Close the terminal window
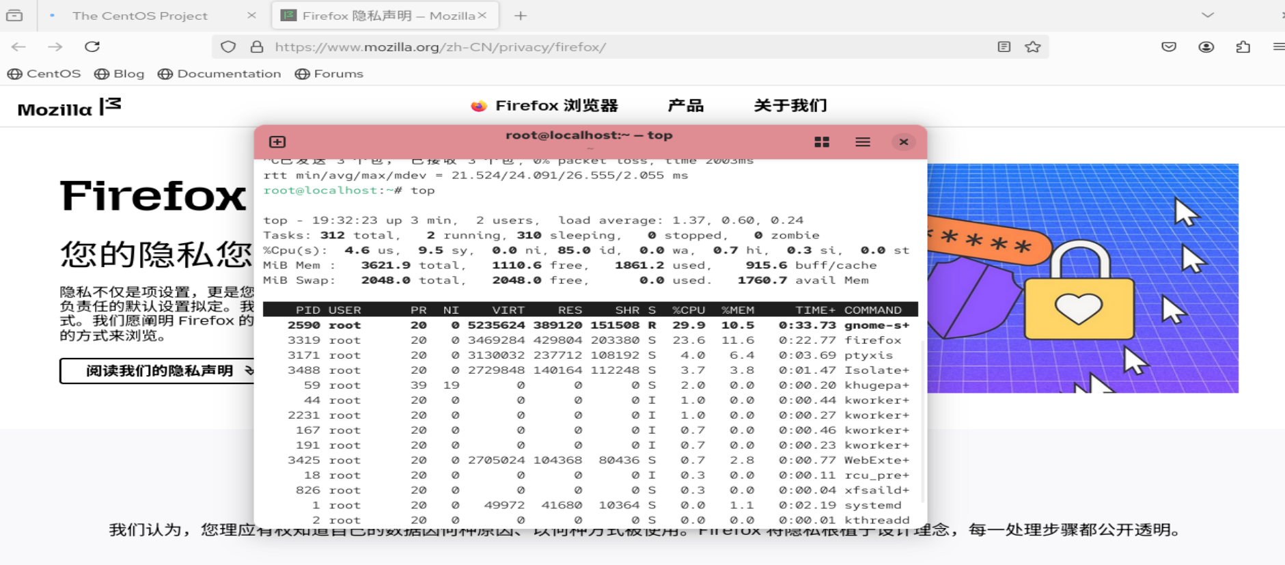The height and width of the screenshot is (565, 1285). [x=904, y=142]
